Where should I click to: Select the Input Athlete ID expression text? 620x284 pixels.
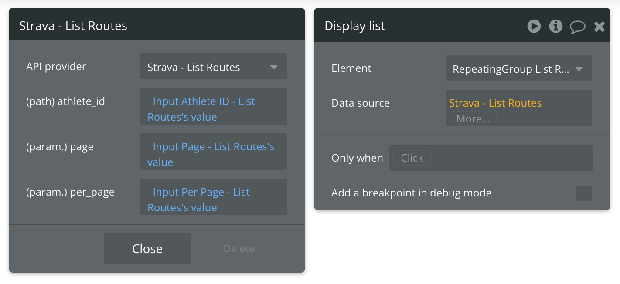click(x=204, y=101)
